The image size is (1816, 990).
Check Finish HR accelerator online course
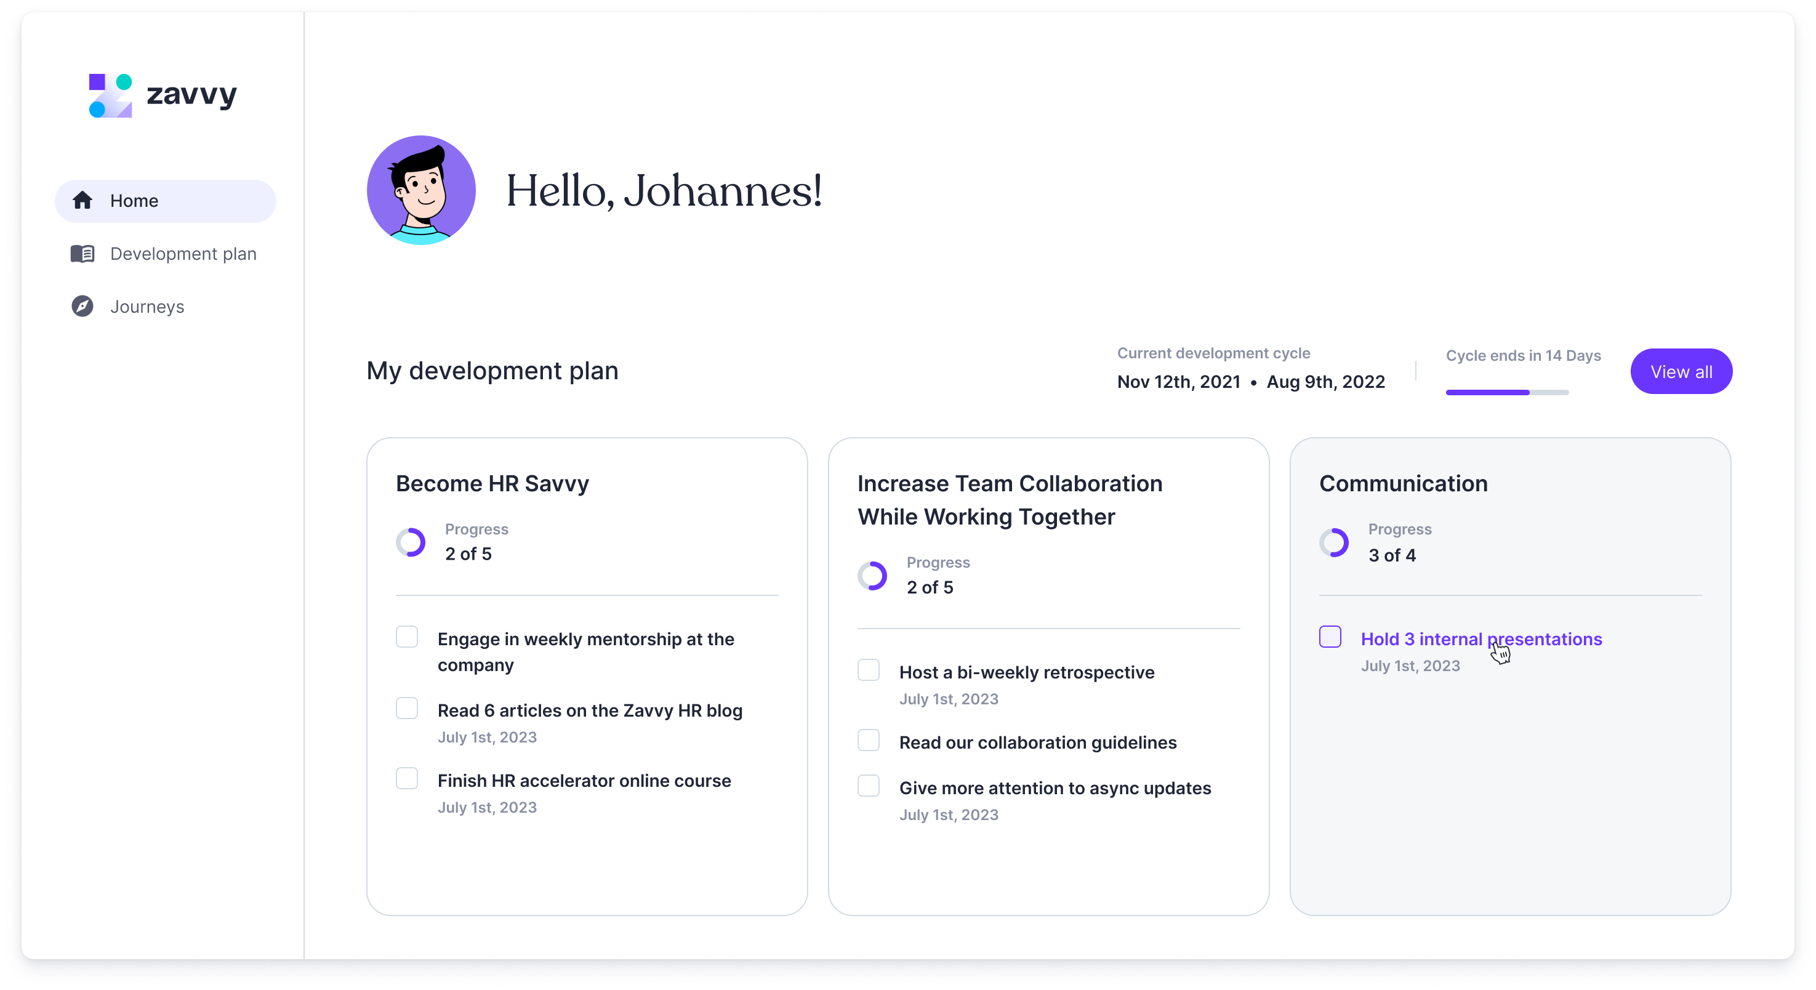click(x=408, y=779)
